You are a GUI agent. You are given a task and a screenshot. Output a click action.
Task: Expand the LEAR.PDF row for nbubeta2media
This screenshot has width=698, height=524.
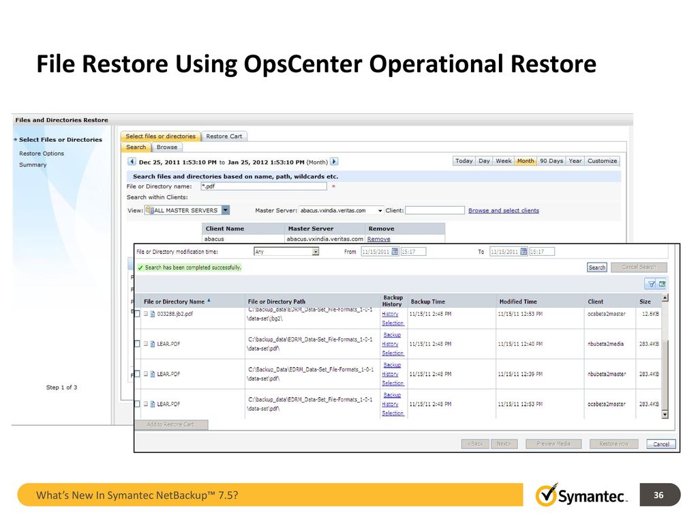pos(146,344)
